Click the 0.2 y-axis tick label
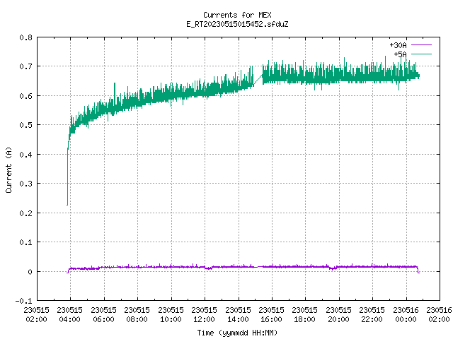The height and width of the screenshot is (339, 453). click(x=25, y=213)
